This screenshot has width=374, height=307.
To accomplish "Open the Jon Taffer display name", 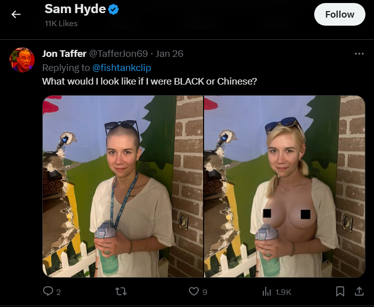I will pyautogui.click(x=64, y=54).
